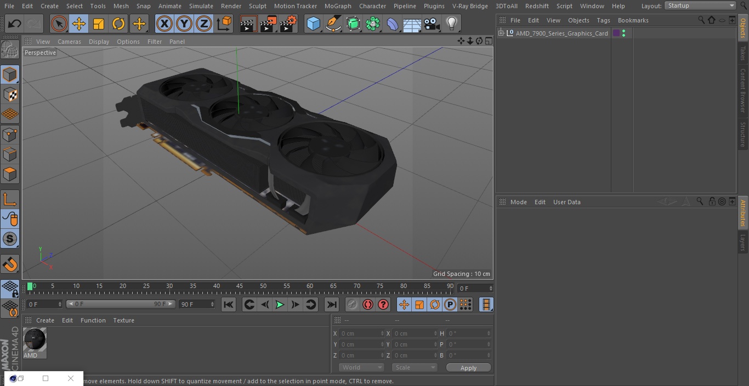
Task: Enable Axis mode L-shaped icon
Action: (x=10, y=199)
